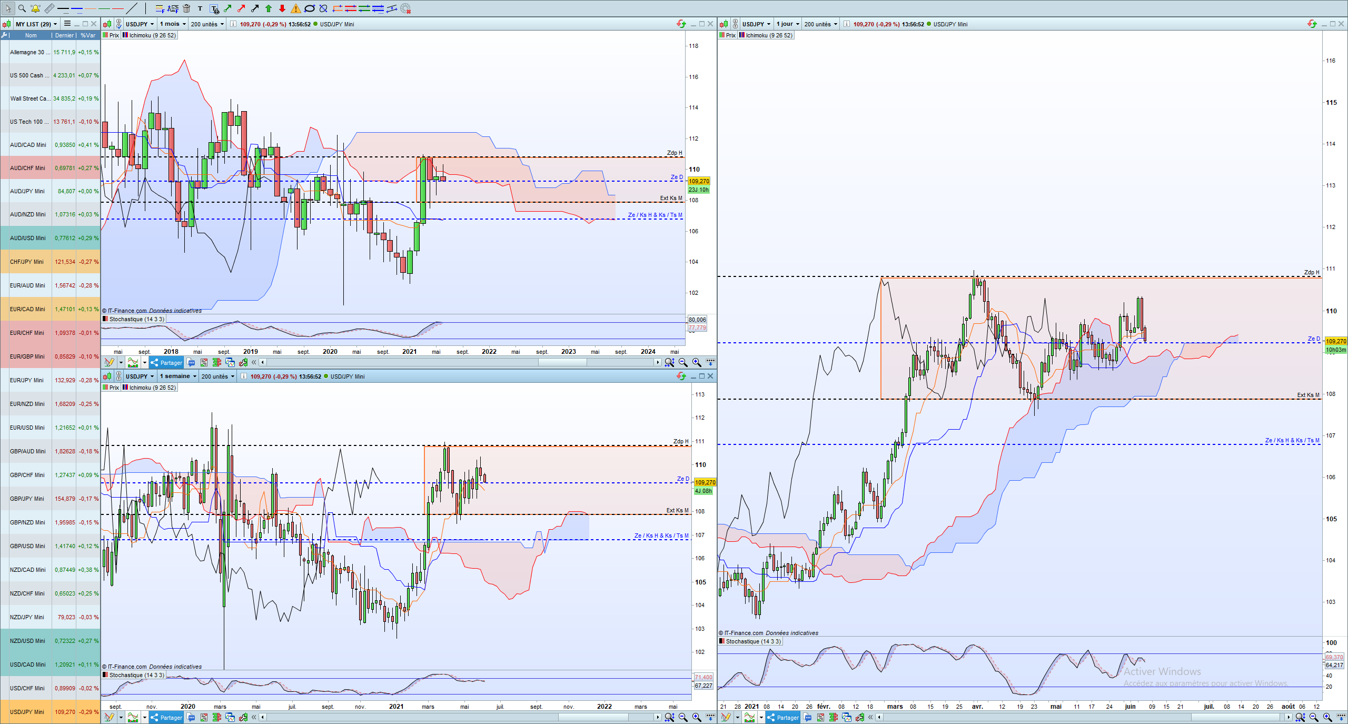The height and width of the screenshot is (724, 1348).
Task: Select the vertical line drawing tool
Action: coord(145,8)
